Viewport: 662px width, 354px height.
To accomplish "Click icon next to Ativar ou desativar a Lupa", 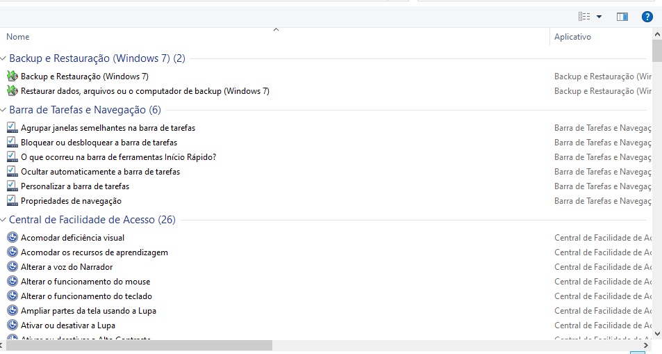I will tap(13, 325).
